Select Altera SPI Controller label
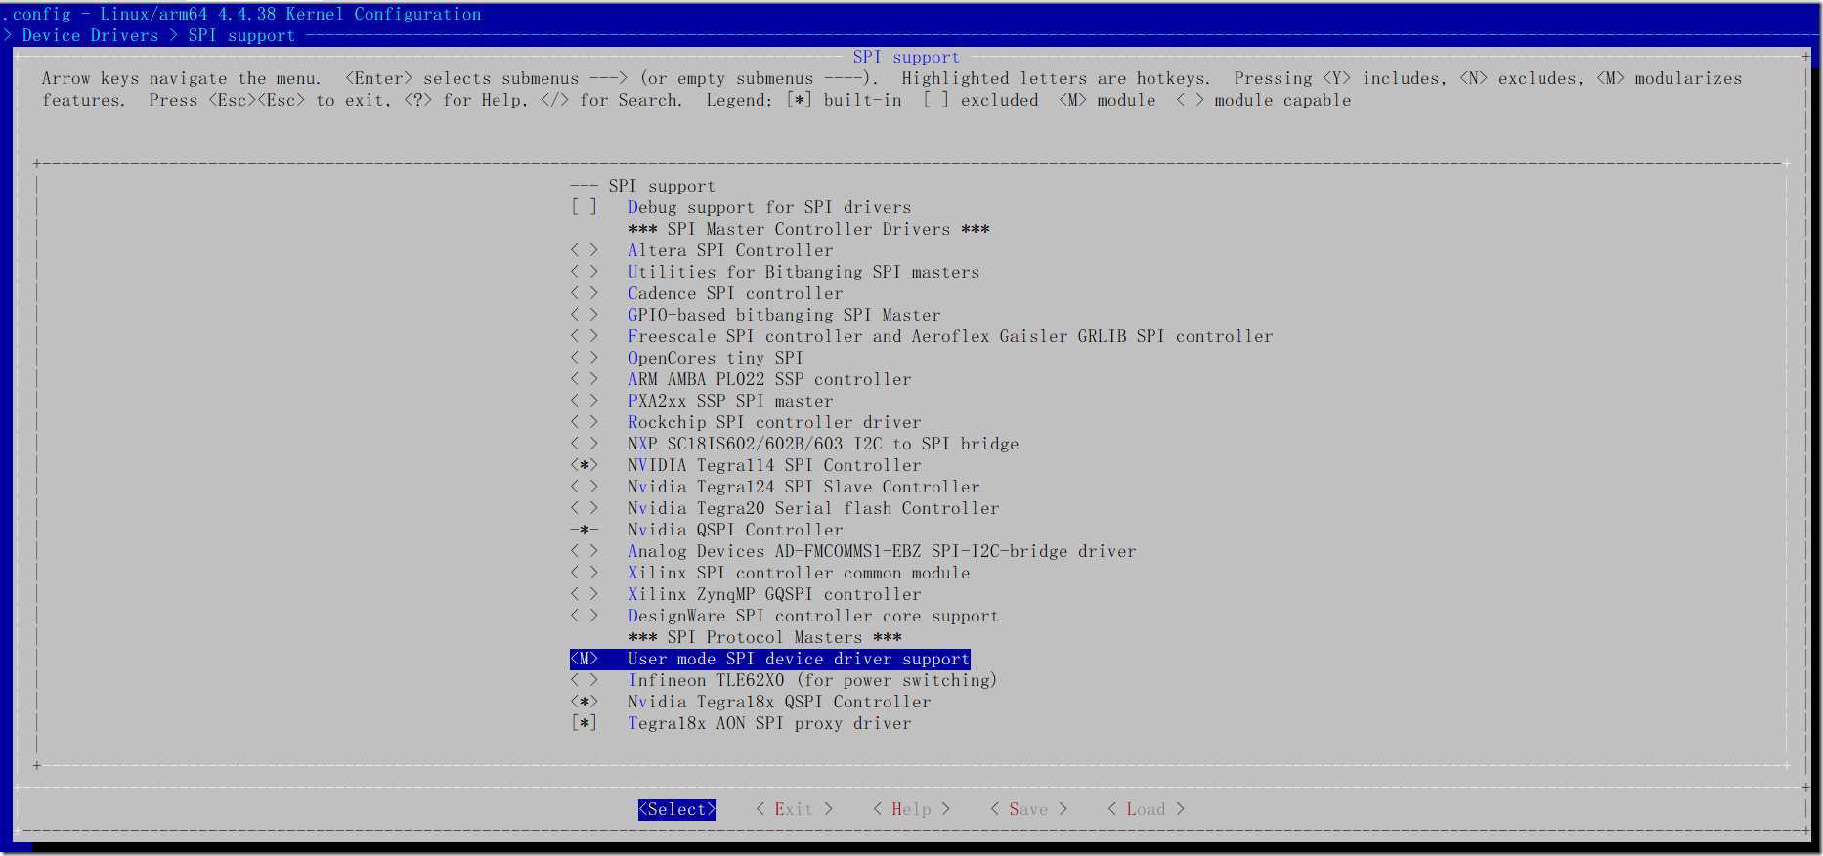The width and height of the screenshot is (1823, 856). [x=730, y=250]
